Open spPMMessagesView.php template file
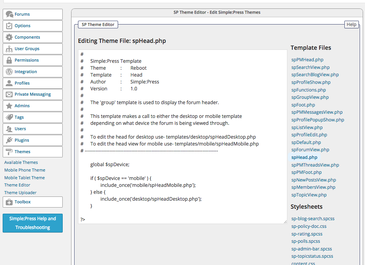 pos(317,112)
